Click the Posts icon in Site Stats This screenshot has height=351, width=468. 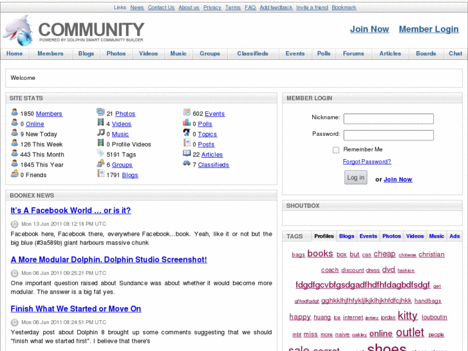(187, 143)
